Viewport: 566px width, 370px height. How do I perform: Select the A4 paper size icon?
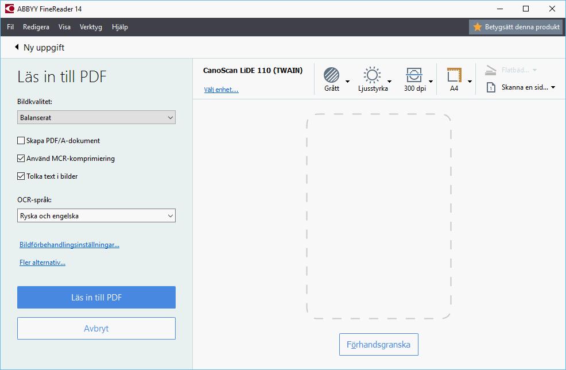coord(454,75)
